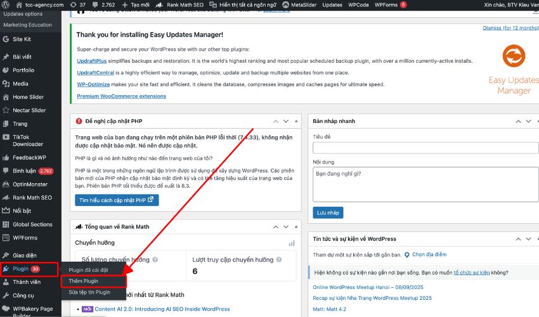Move Tin tức và sự kiện panel up
Viewport: 539px width, 317px height.
[518, 239]
